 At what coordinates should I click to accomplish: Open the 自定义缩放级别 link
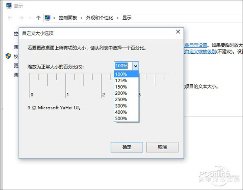coord(200,52)
